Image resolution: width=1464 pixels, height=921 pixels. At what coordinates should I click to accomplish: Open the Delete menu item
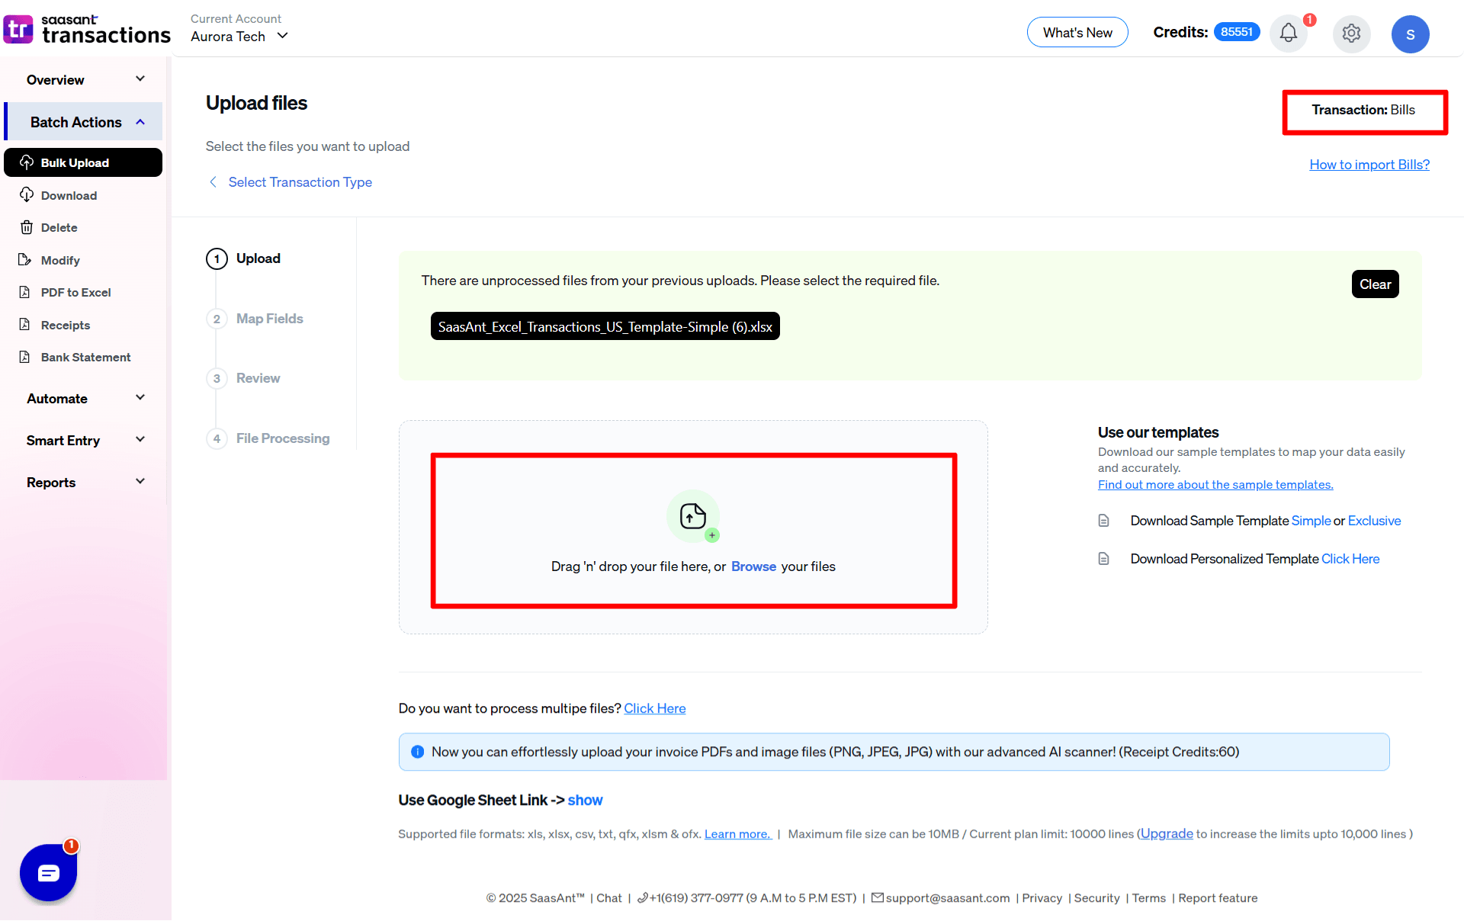[59, 227]
